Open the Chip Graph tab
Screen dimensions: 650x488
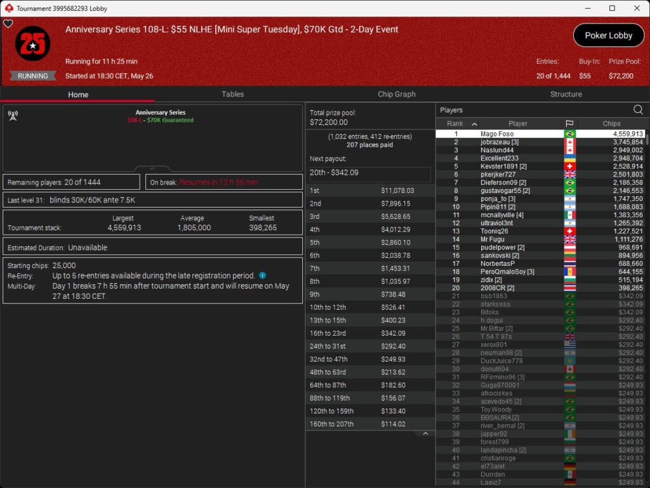396,94
